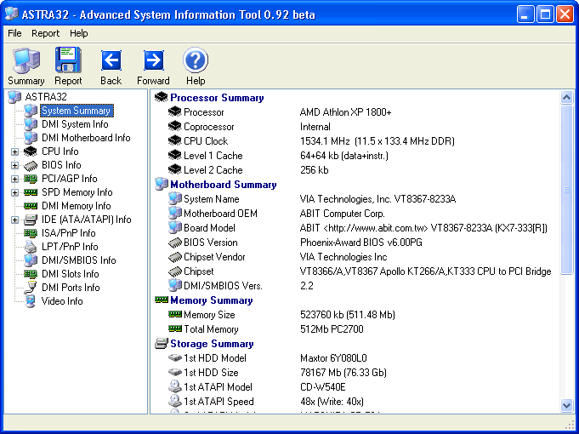Image resolution: width=579 pixels, height=434 pixels.
Task: Select the DMI Ports Info label
Action: [x=71, y=288]
